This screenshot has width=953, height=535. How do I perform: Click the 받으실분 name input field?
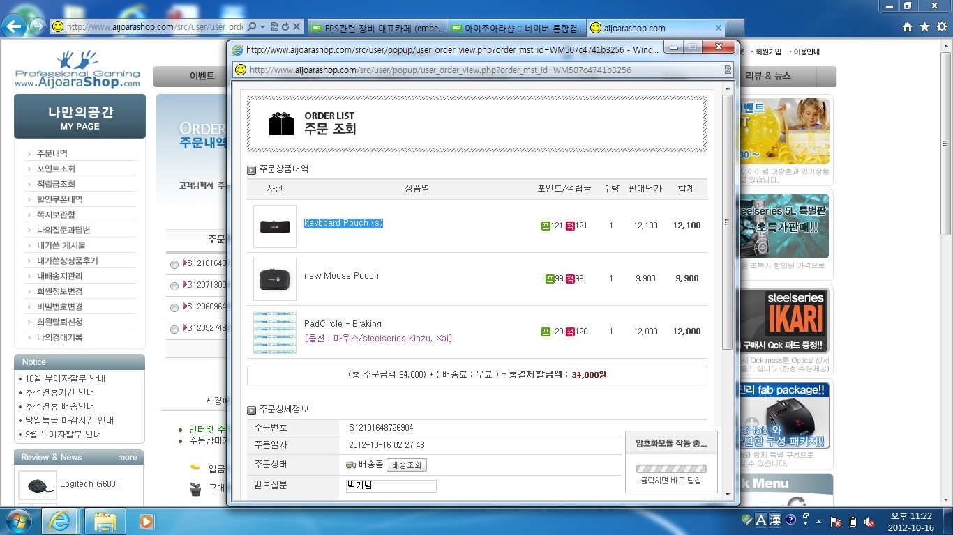click(x=391, y=486)
